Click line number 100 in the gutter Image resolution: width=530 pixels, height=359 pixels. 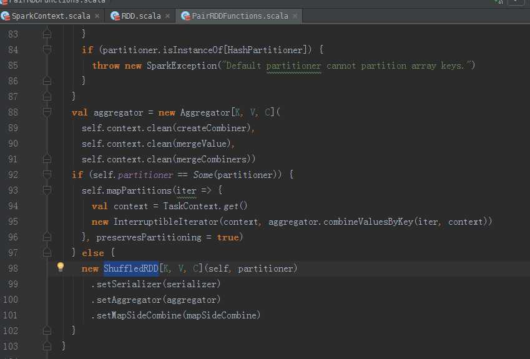point(10,300)
